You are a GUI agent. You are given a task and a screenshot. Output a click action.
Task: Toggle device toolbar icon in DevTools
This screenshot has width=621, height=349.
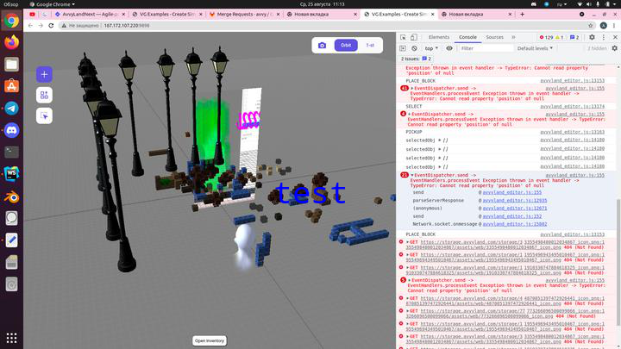coord(413,37)
